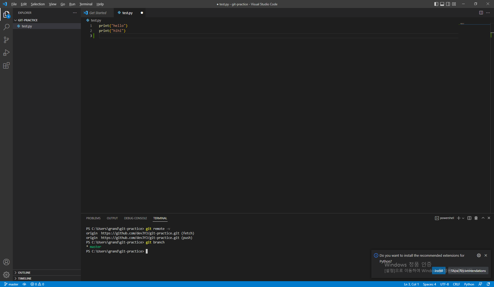Screen dimensions: 494x287
Task: Maximize the panel size chevron
Action: click(x=483, y=218)
